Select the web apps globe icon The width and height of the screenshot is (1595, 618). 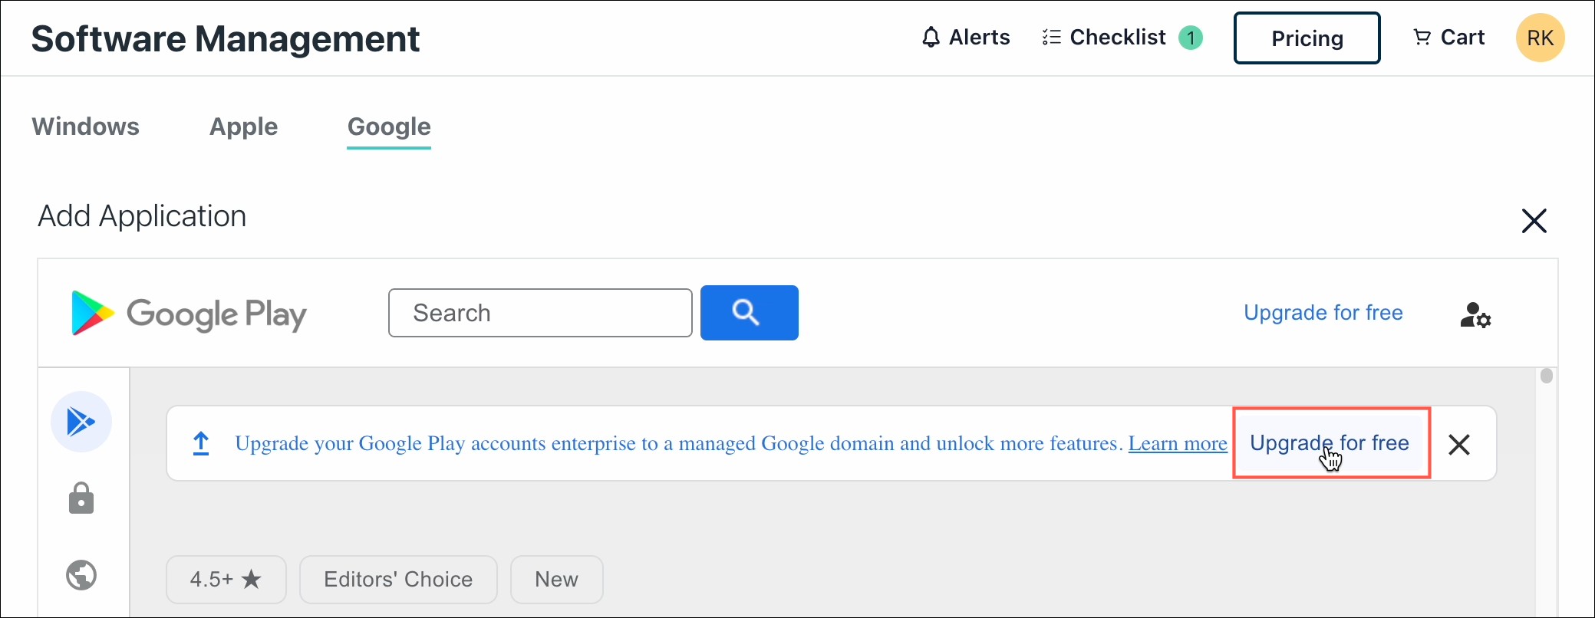coord(81,575)
